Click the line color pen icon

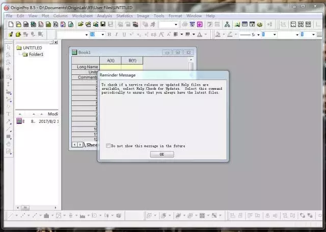tap(230, 34)
